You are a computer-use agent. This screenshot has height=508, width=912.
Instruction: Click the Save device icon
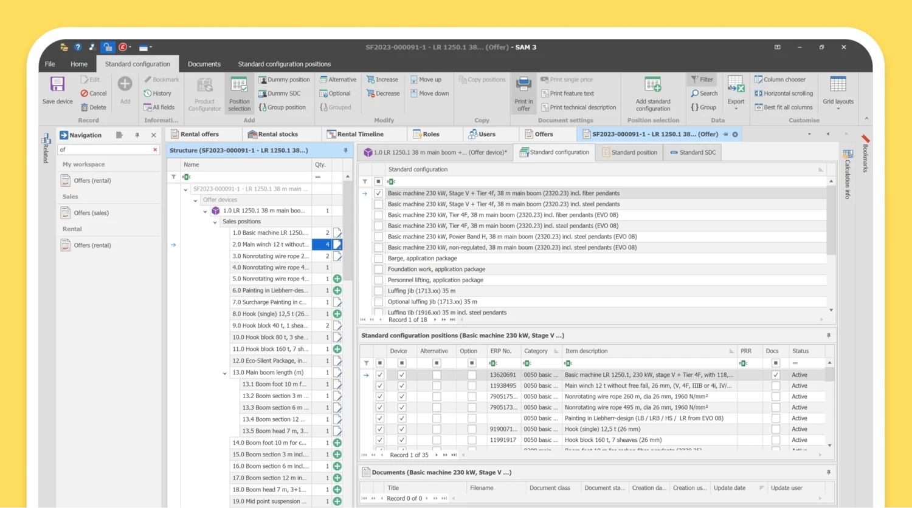[57, 85]
